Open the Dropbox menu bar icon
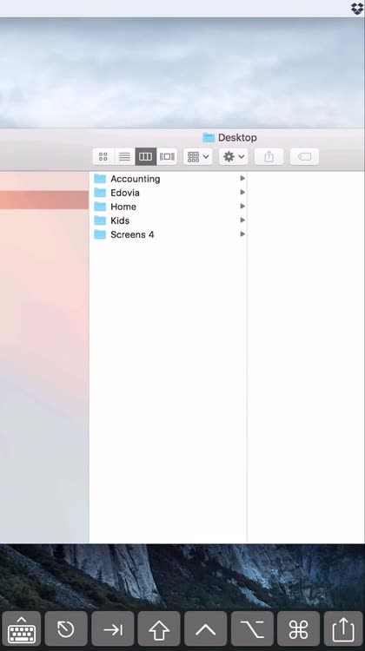365x651 pixels. click(357, 9)
